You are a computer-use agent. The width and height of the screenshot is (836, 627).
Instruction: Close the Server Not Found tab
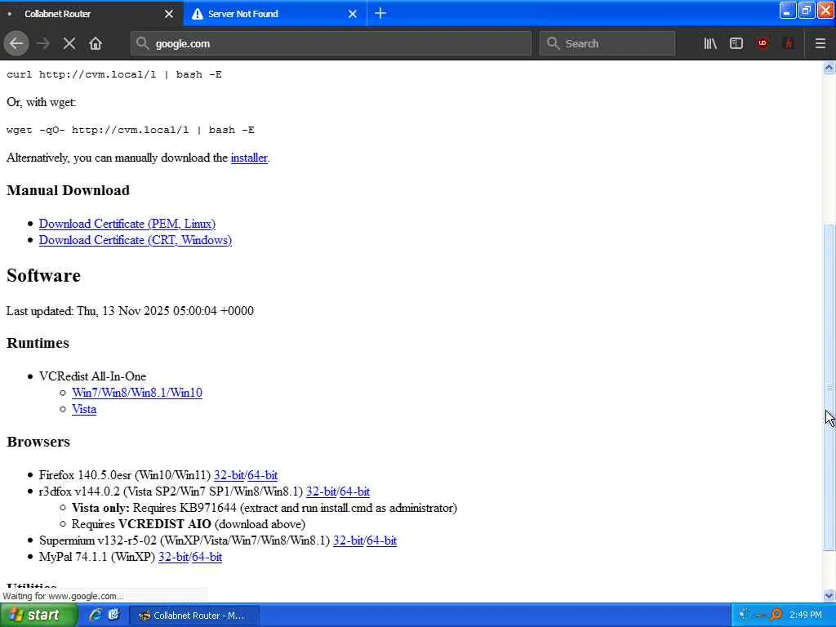tap(353, 14)
